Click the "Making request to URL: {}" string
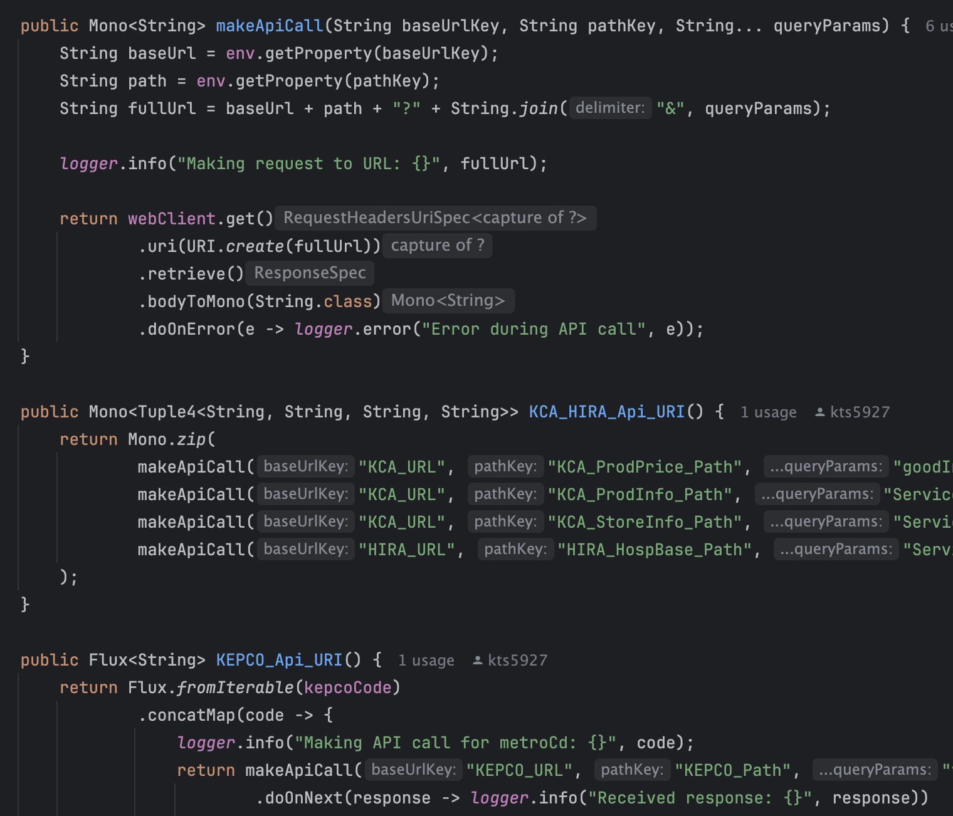This screenshot has height=816, width=953. [x=308, y=164]
